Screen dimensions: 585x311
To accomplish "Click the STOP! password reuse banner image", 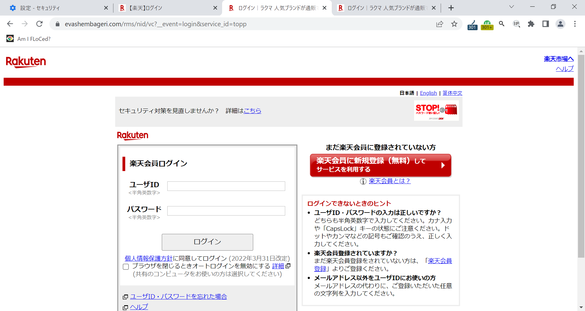I will [436, 111].
